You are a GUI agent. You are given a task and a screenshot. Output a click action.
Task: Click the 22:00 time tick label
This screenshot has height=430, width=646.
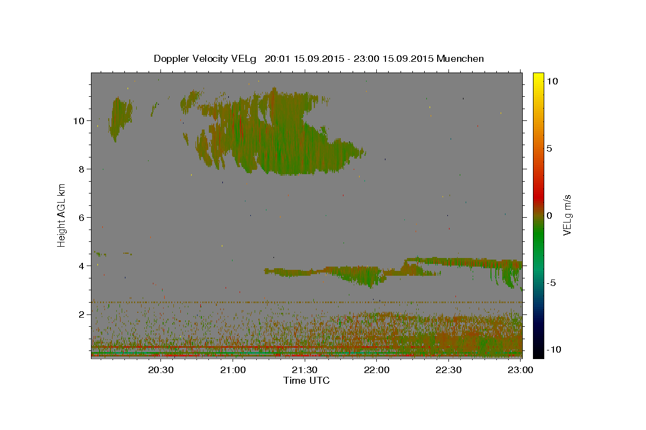coord(377,370)
